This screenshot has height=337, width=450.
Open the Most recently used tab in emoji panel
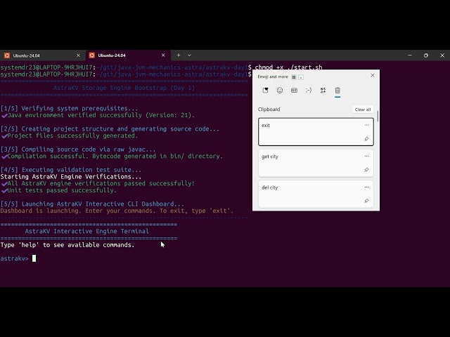pos(265,91)
